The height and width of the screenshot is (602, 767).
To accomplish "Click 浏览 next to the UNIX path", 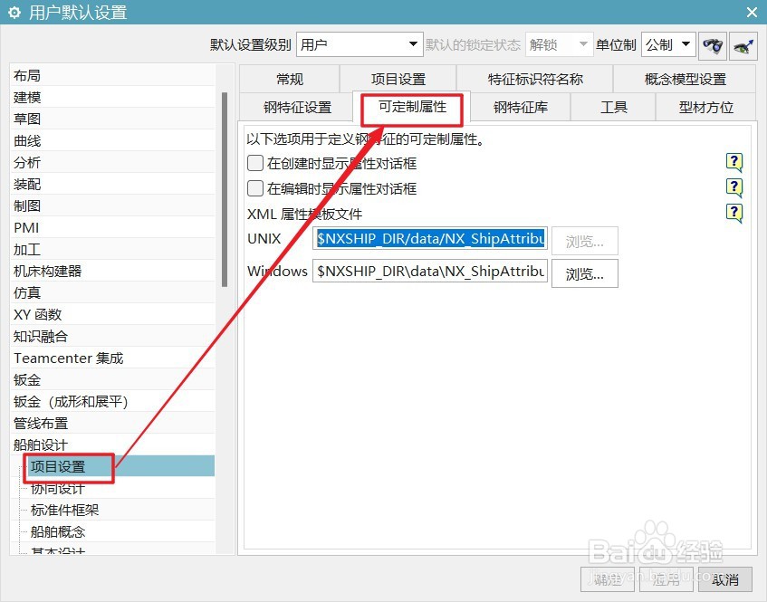I will coord(584,240).
